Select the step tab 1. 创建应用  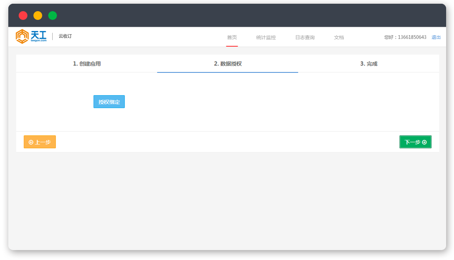(87, 64)
